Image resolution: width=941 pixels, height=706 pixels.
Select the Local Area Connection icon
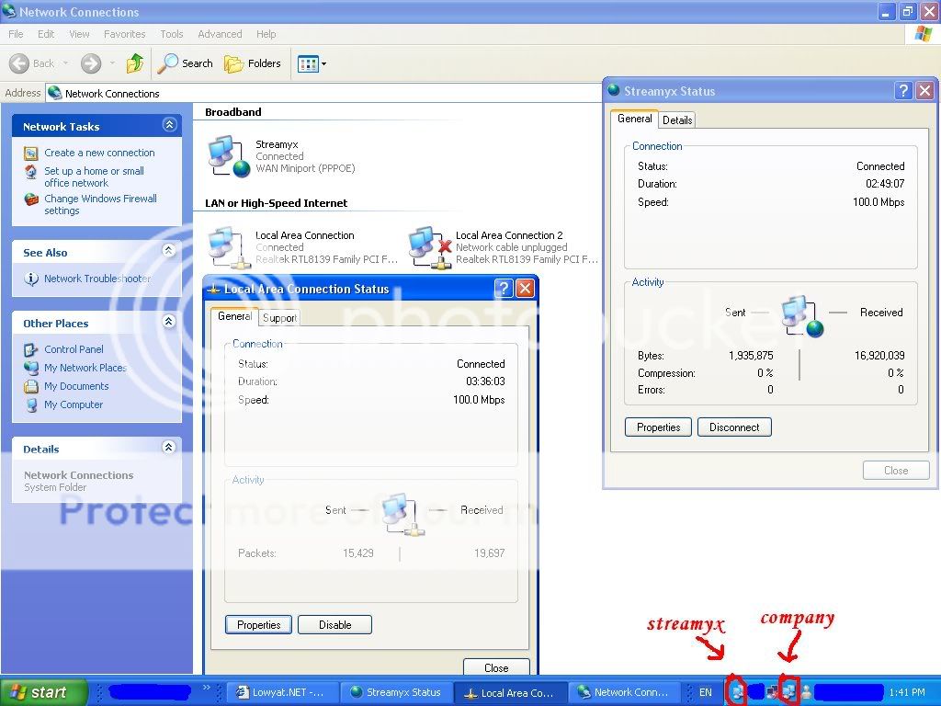coord(228,246)
